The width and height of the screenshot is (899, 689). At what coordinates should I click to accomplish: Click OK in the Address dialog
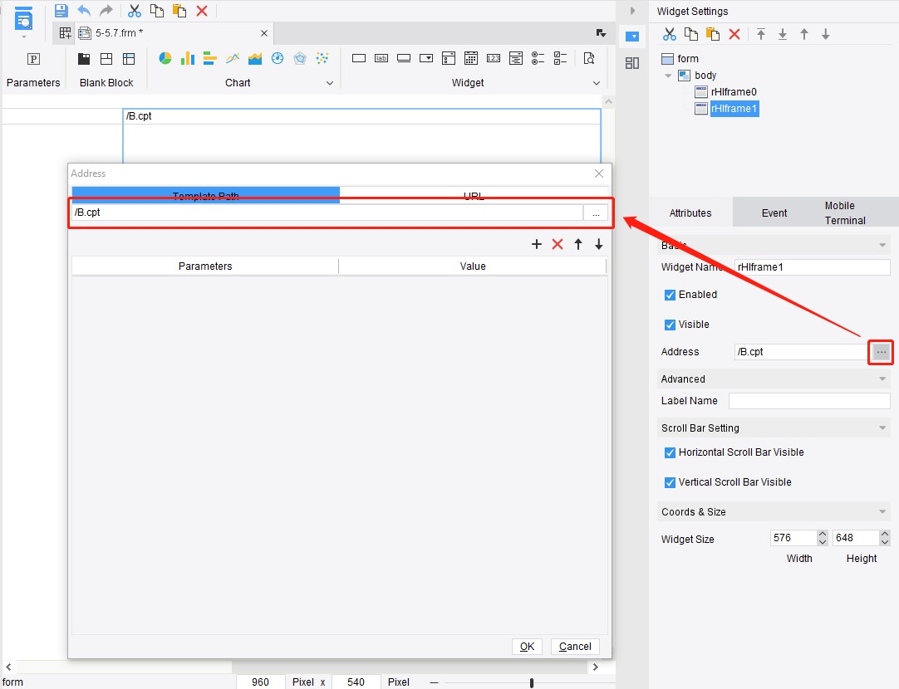pyautogui.click(x=527, y=646)
